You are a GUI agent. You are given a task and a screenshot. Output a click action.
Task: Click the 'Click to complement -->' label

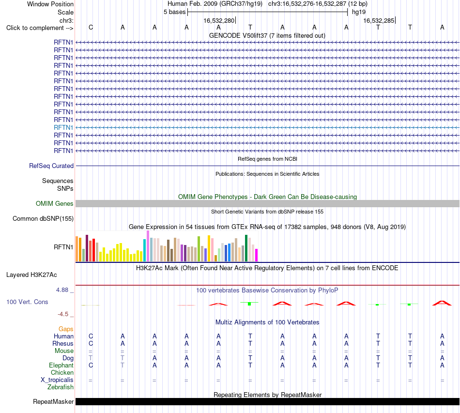40,28
